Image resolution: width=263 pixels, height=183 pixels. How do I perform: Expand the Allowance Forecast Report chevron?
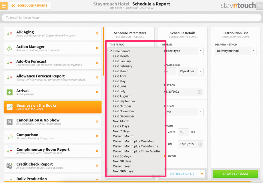pos(97,77)
